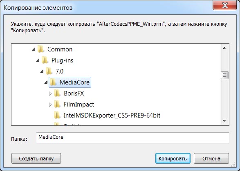Collapse the Plug-ins tree node
The image size is (240, 171).
[x=38, y=60]
